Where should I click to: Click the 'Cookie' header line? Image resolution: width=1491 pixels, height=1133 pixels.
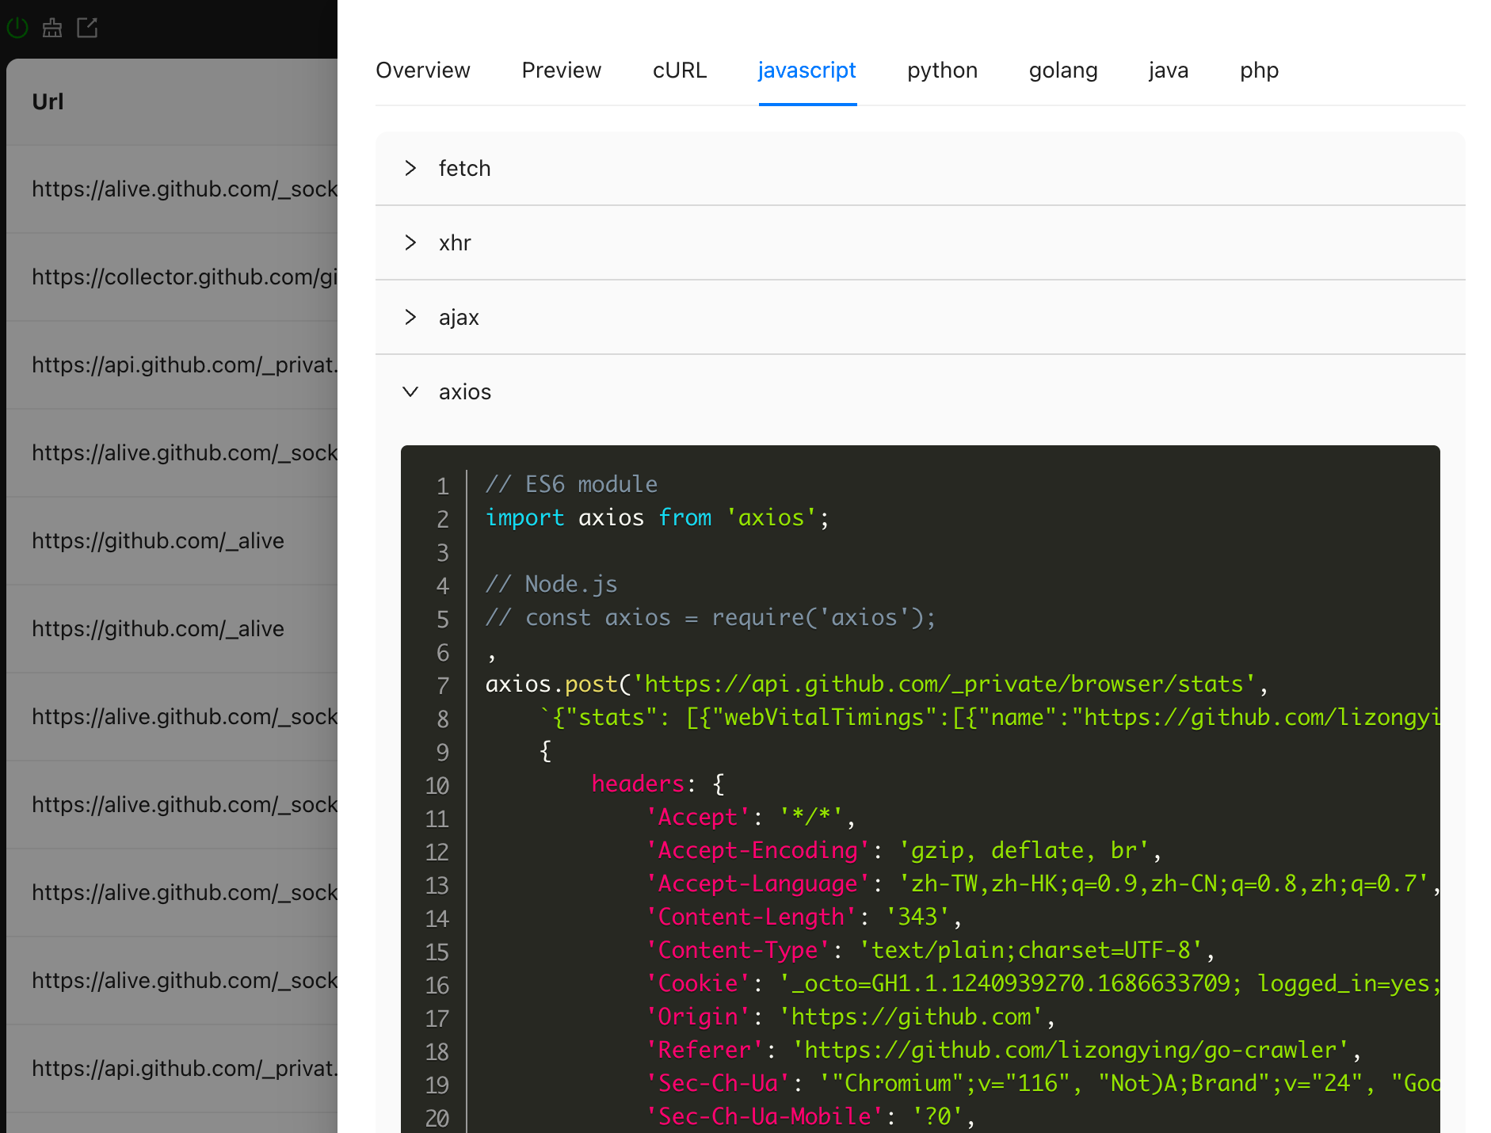pyautogui.click(x=1043, y=984)
